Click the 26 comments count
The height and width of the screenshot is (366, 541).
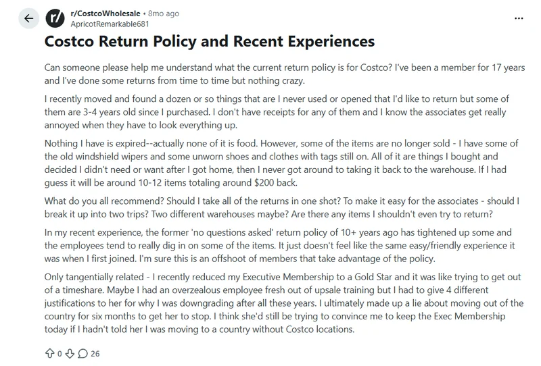click(x=95, y=352)
